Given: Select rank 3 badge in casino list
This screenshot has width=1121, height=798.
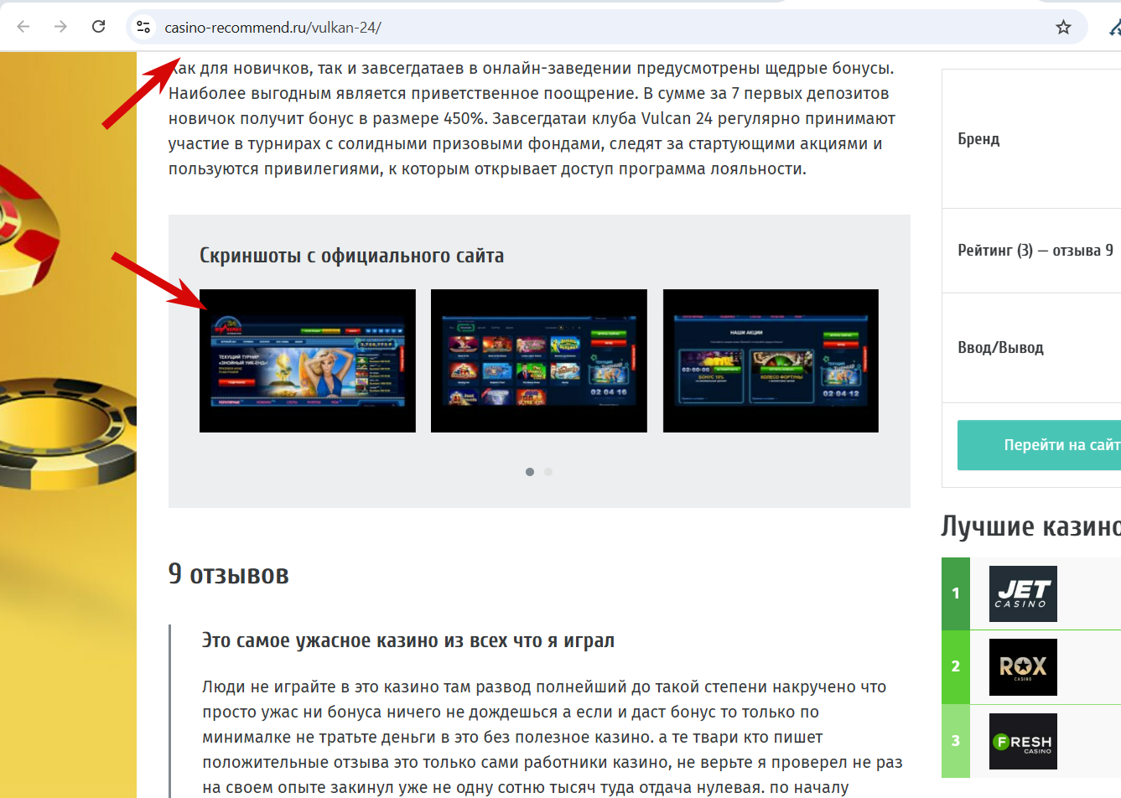Looking at the screenshot, I should [956, 741].
